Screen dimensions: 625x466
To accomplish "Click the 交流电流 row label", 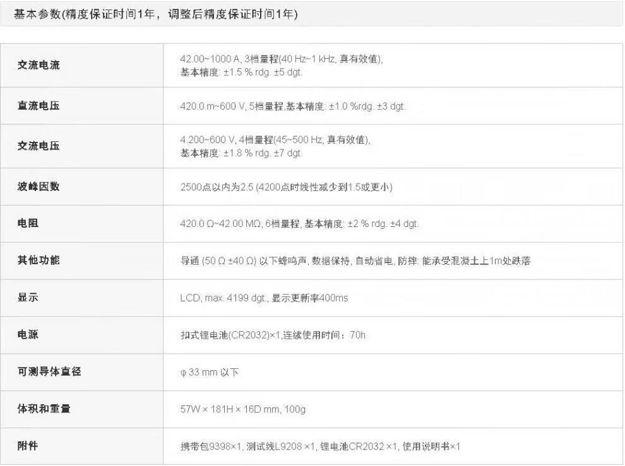I will [39, 65].
